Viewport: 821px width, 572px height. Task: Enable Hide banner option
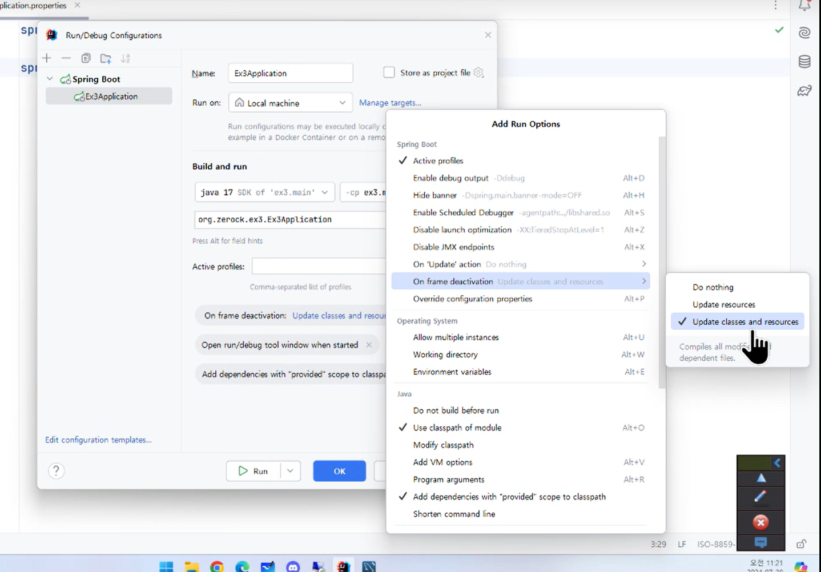pos(521,195)
